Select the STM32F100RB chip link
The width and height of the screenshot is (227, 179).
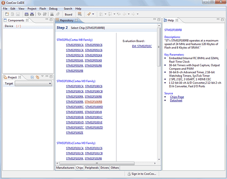(93, 102)
